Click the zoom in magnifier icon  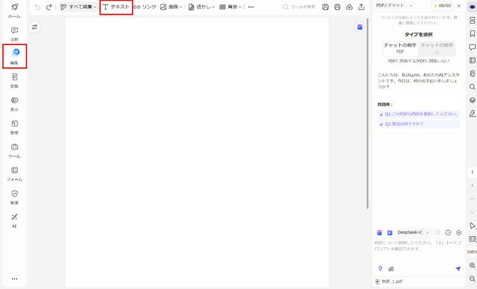tap(472, 265)
